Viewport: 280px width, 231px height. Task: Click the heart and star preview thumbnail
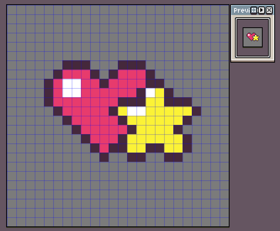tap(253, 37)
